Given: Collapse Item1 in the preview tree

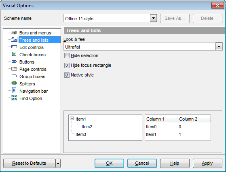Looking at the screenshot, I should click(x=72, y=119).
